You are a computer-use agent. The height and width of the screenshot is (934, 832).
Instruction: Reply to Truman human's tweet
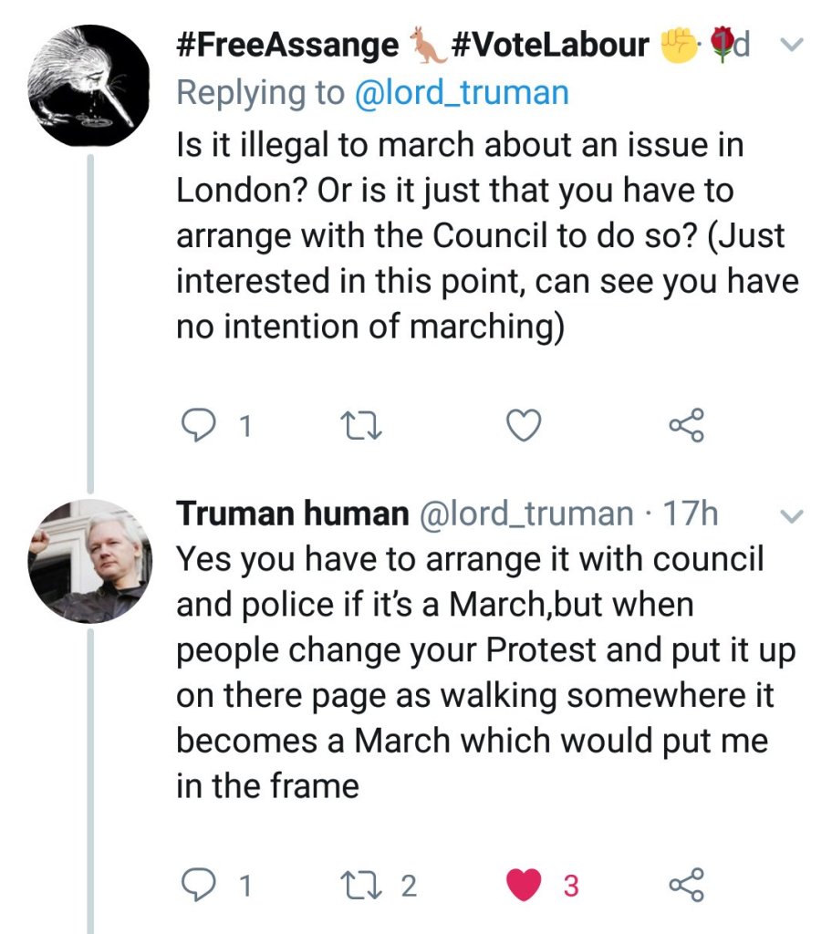[x=192, y=886]
